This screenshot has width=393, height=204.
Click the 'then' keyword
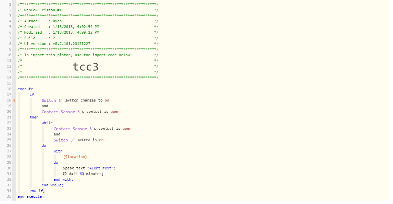(x=34, y=117)
